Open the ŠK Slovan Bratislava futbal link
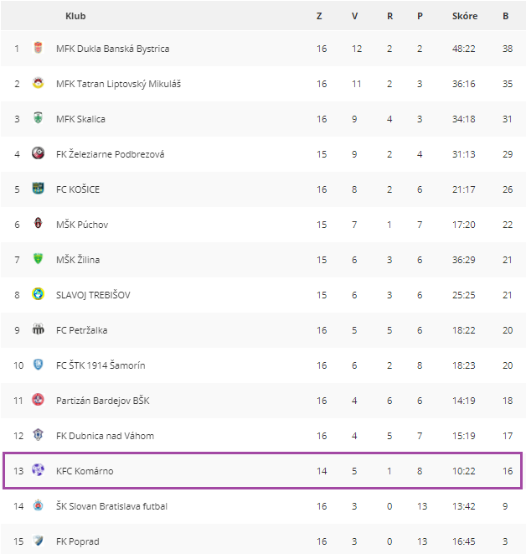 (111, 506)
